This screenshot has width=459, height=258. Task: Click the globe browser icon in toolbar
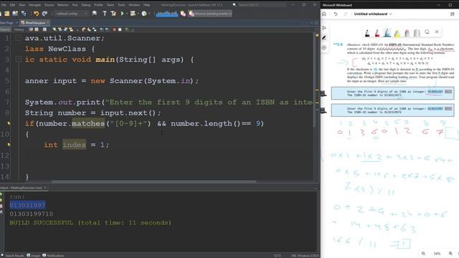94,14
